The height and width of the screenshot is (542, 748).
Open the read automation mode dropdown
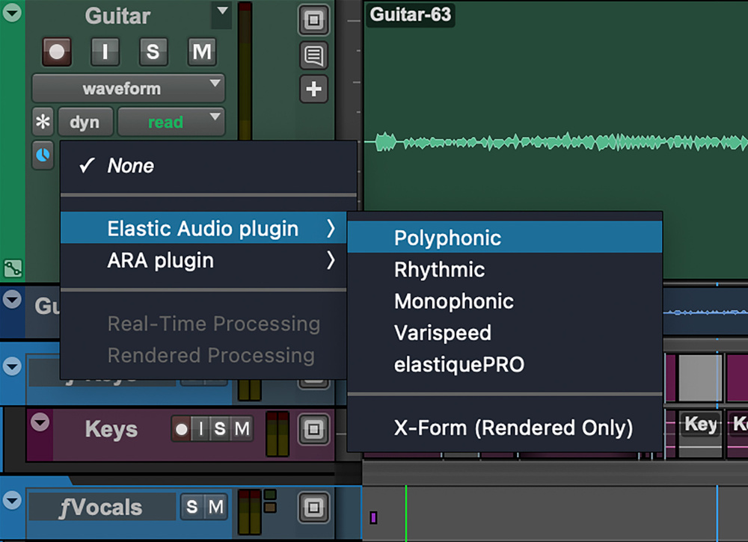click(x=171, y=122)
